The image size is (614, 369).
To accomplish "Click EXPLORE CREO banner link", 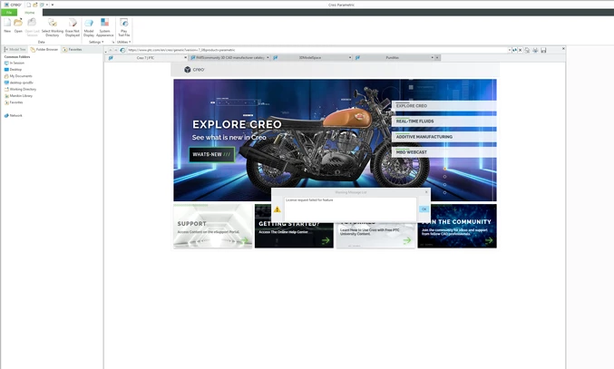I will (444, 106).
